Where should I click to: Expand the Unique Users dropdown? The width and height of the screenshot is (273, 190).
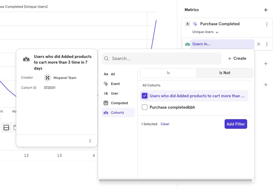(205, 32)
